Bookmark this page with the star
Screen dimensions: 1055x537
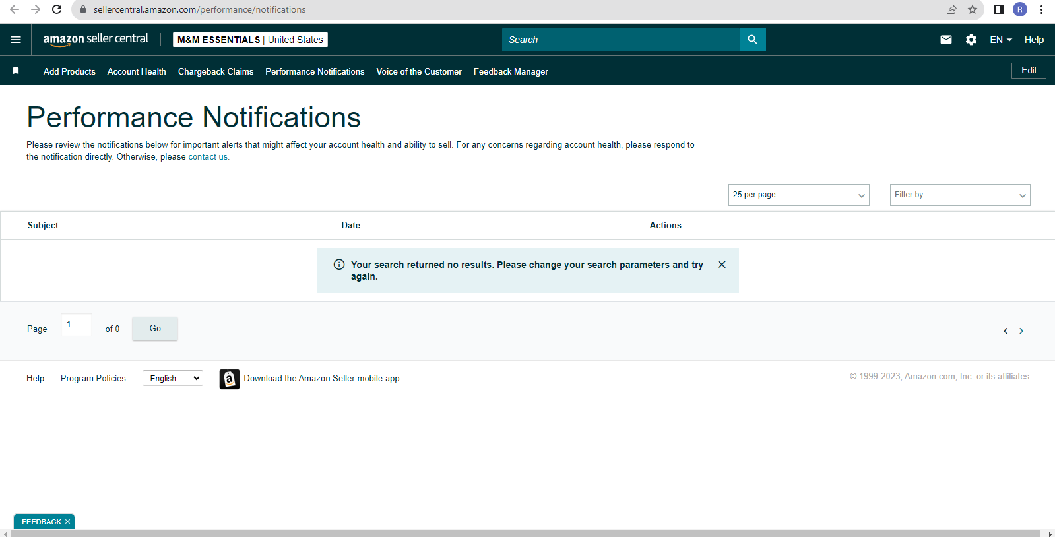(x=973, y=9)
